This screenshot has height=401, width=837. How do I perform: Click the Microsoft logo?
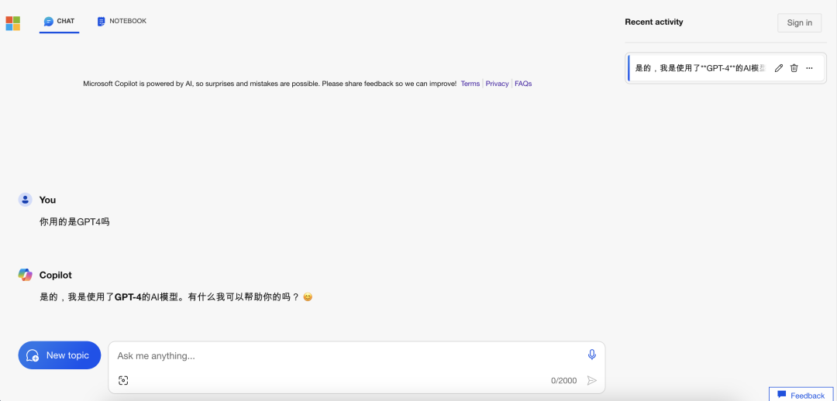click(13, 23)
